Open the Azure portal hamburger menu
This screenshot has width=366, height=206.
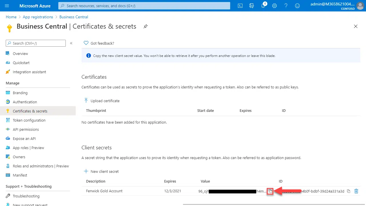point(7,6)
